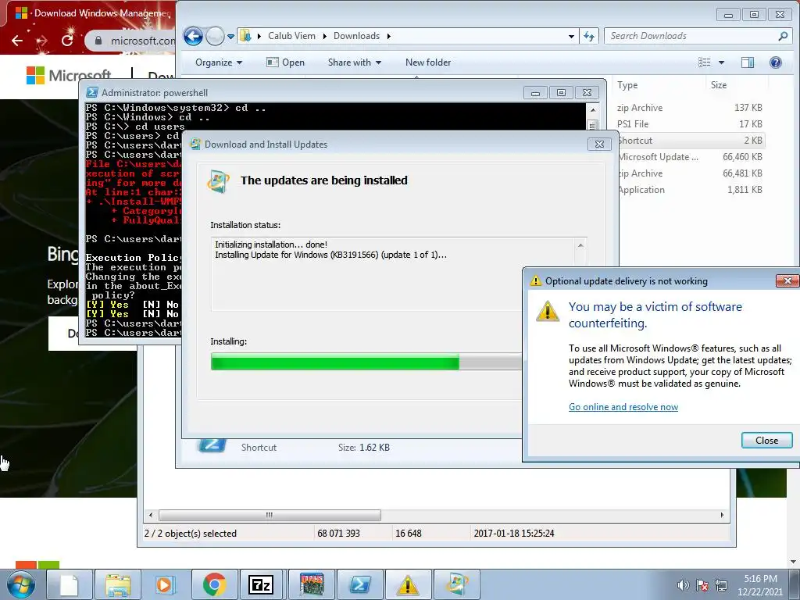The width and height of the screenshot is (800, 600).
Task: Toggle the preview pane icon
Action: pos(748,62)
